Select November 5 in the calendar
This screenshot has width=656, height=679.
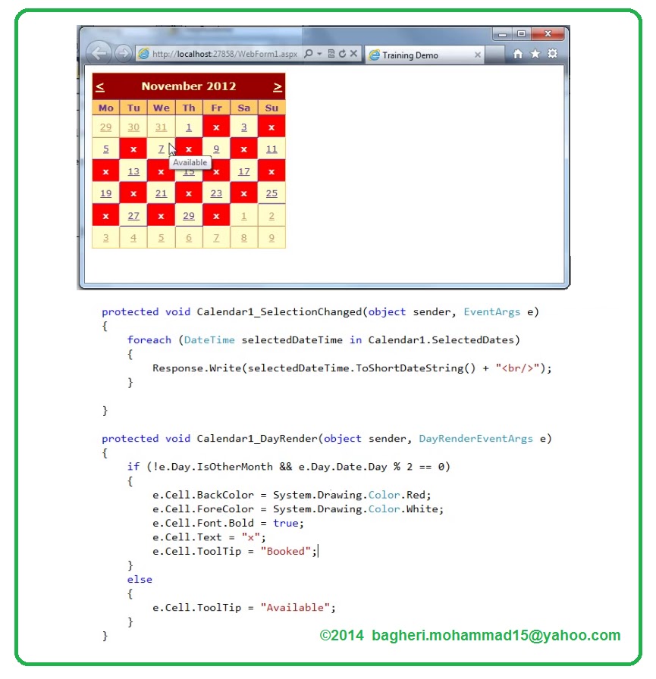tap(105, 149)
